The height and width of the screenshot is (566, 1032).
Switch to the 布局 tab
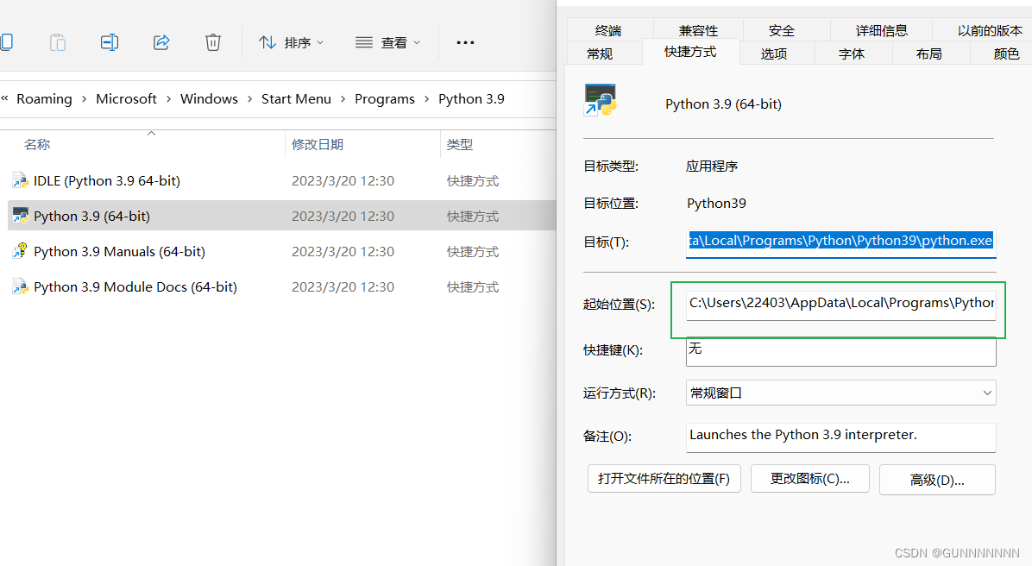pos(929,54)
